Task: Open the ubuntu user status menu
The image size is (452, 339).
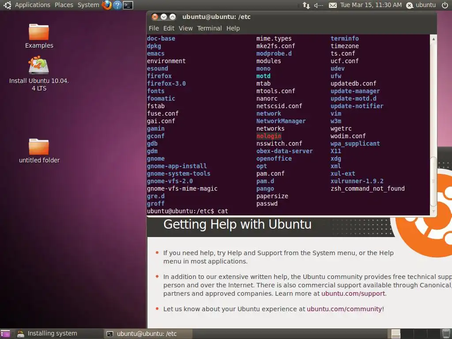Action: [x=421, y=5]
